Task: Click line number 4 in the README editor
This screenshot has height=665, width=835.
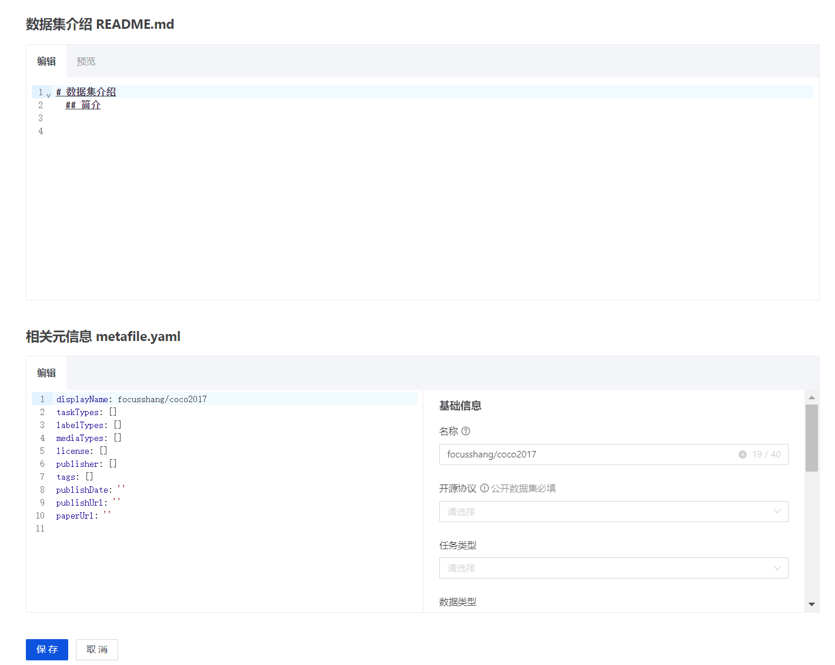Action: (41, 131)
